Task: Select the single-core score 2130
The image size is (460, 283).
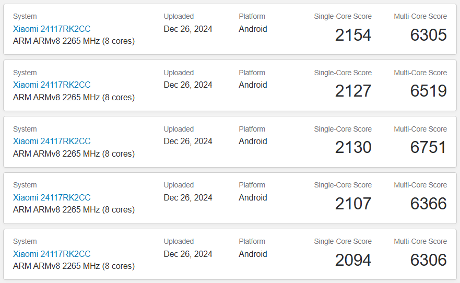Action: tap(353, 147)
